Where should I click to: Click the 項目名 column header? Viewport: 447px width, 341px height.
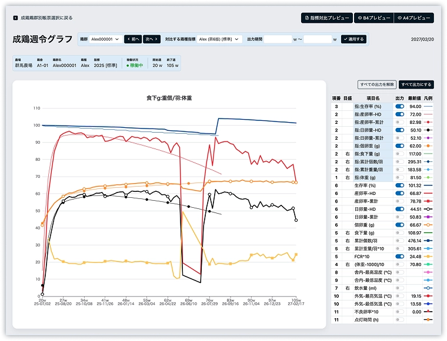[x=373, y=98]
